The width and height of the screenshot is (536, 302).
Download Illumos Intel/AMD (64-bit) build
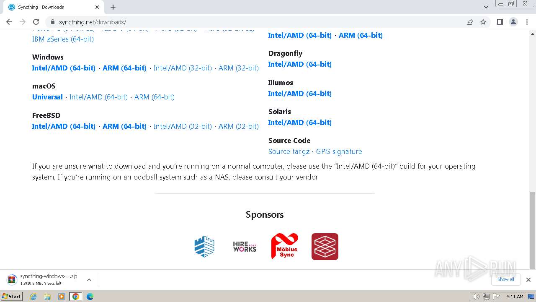[300, 94]
